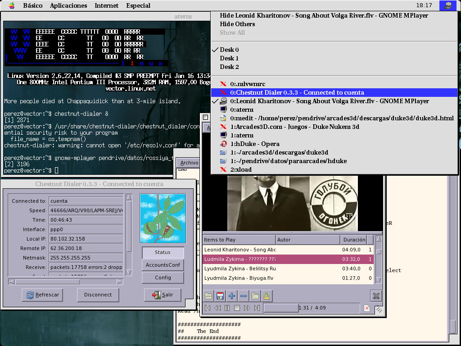The height and width of the screenshot is (346, 461).
Task: Select 1:Arcades3D.com Duke Nukem 3d window entry
Action: 334,127
